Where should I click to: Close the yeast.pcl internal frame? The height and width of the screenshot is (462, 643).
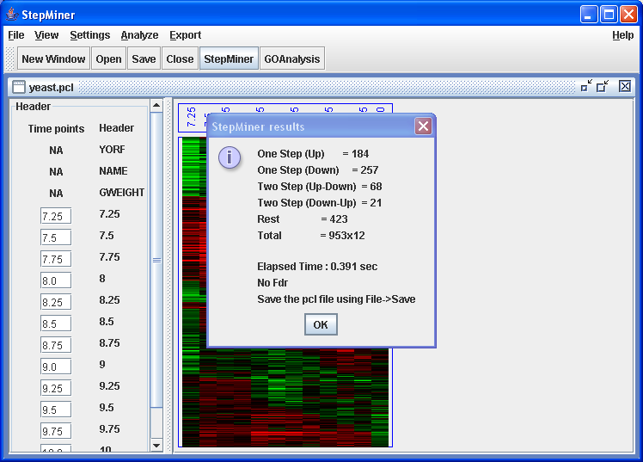click(x=625, y=86)
